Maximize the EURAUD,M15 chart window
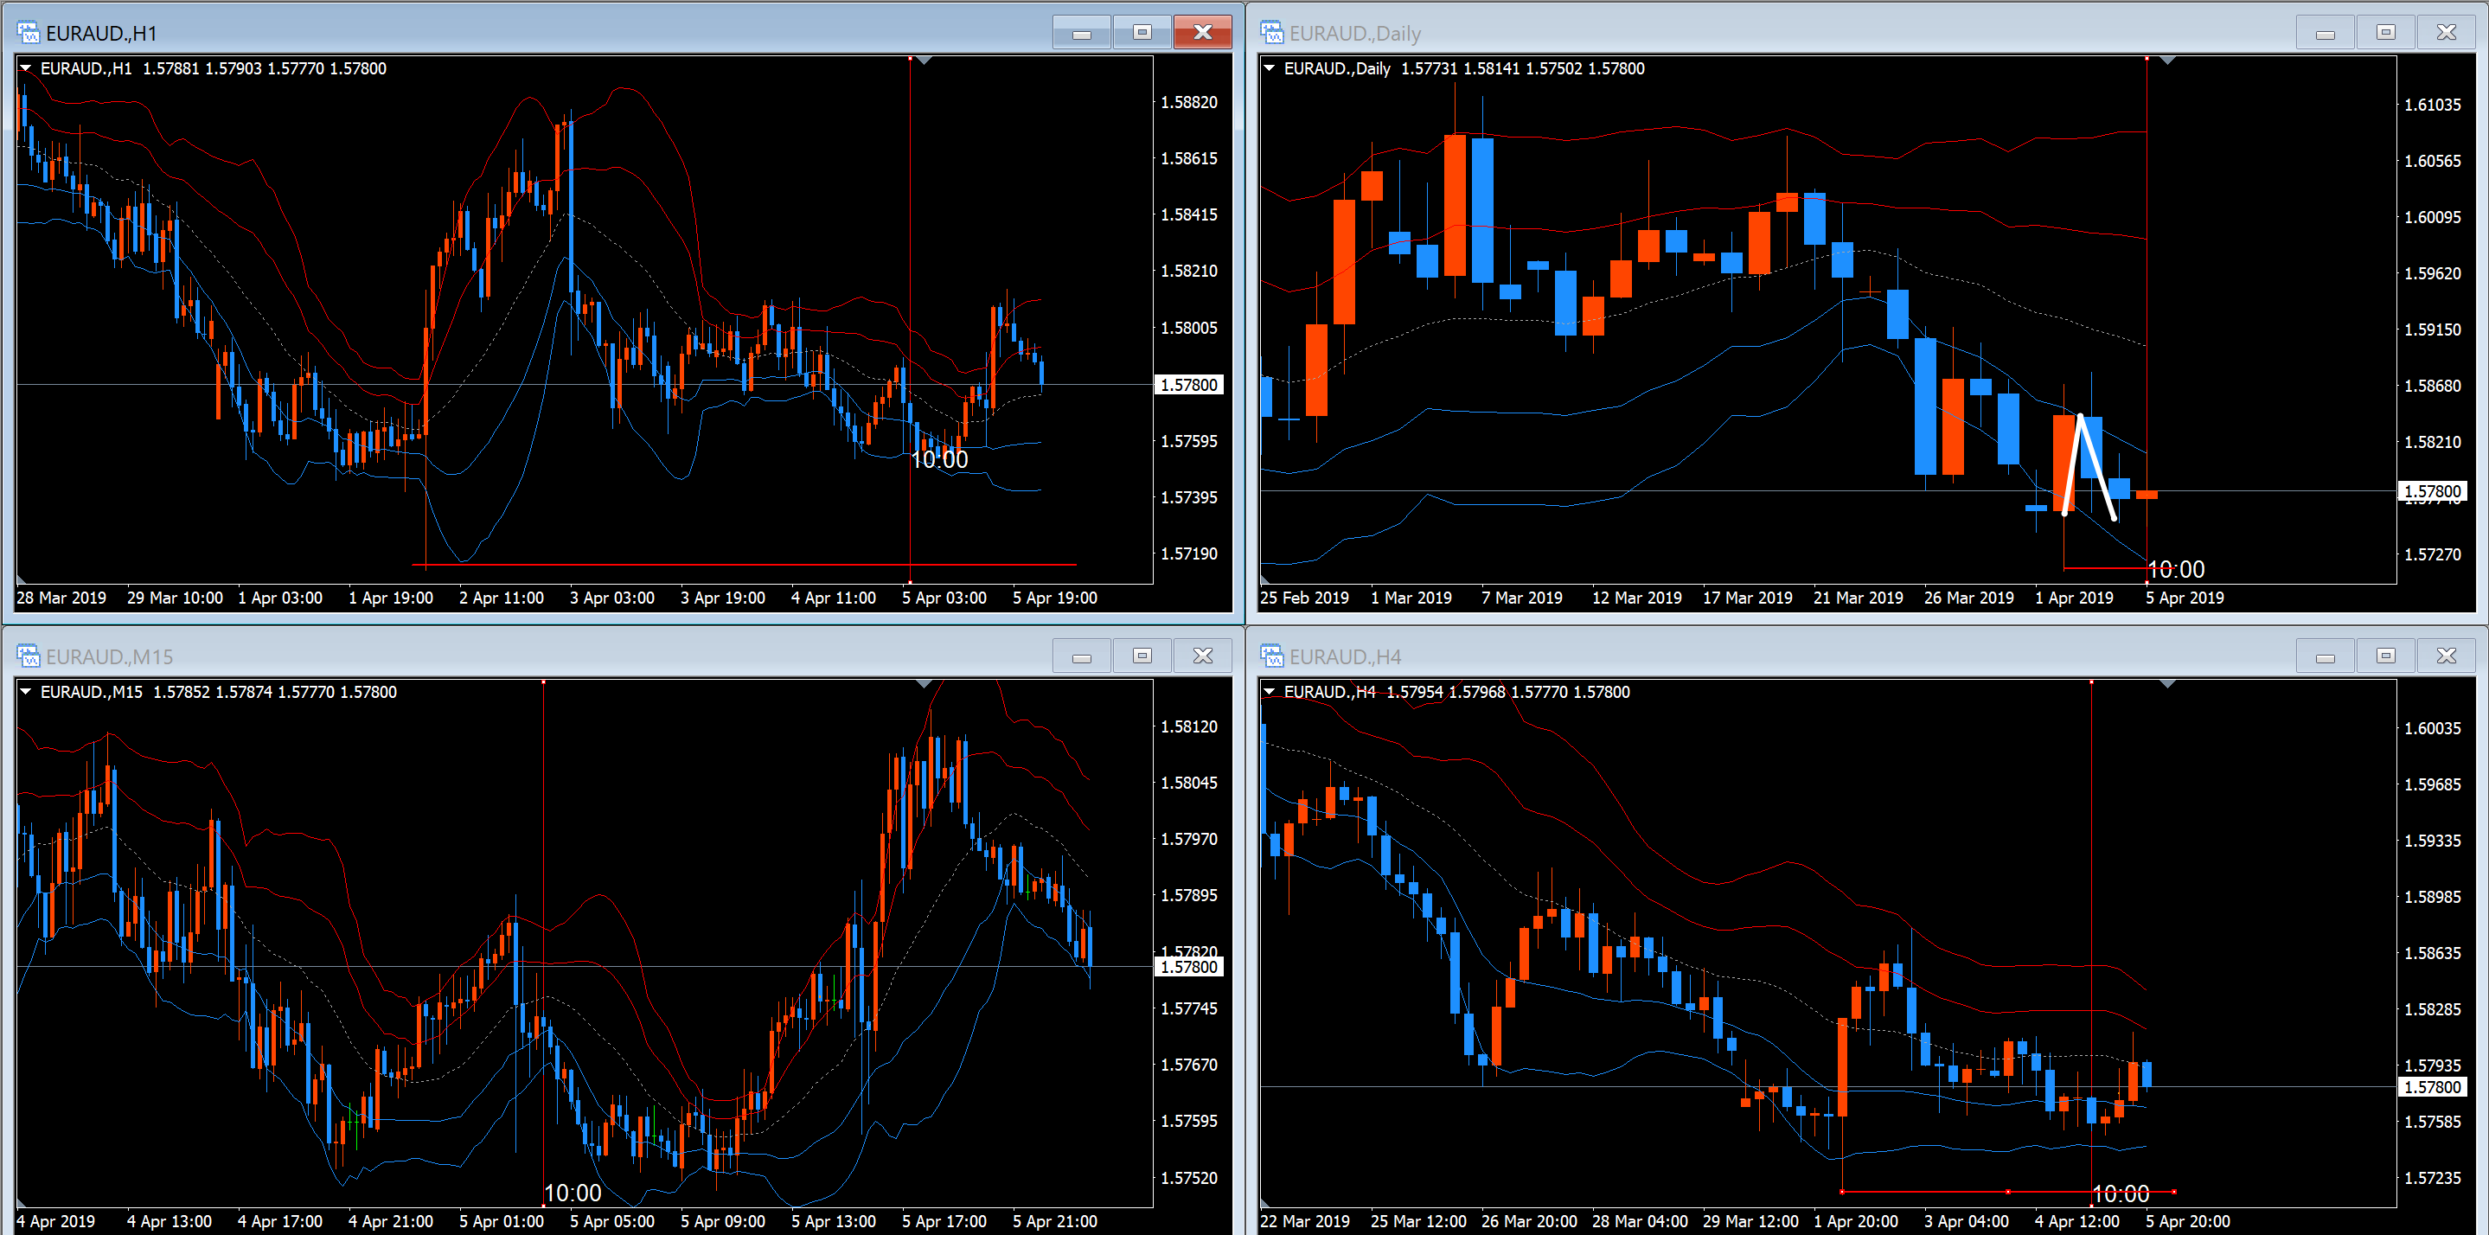This screenshot has height=1235, width=2489. (x=1142, y=656)
